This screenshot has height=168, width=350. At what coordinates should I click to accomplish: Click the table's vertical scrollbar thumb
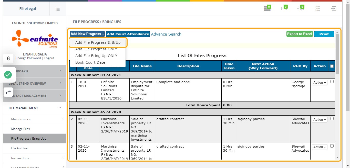point(337,54)
